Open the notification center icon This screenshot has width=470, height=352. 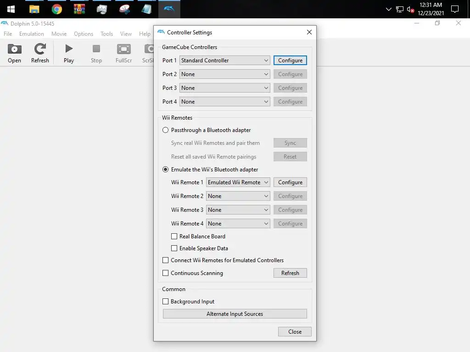pyautogui.click(x=455, y=9)
